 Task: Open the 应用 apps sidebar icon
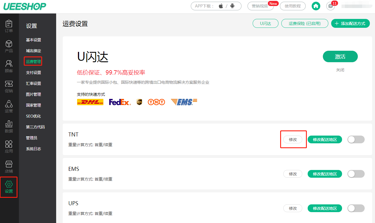[9, 146]
